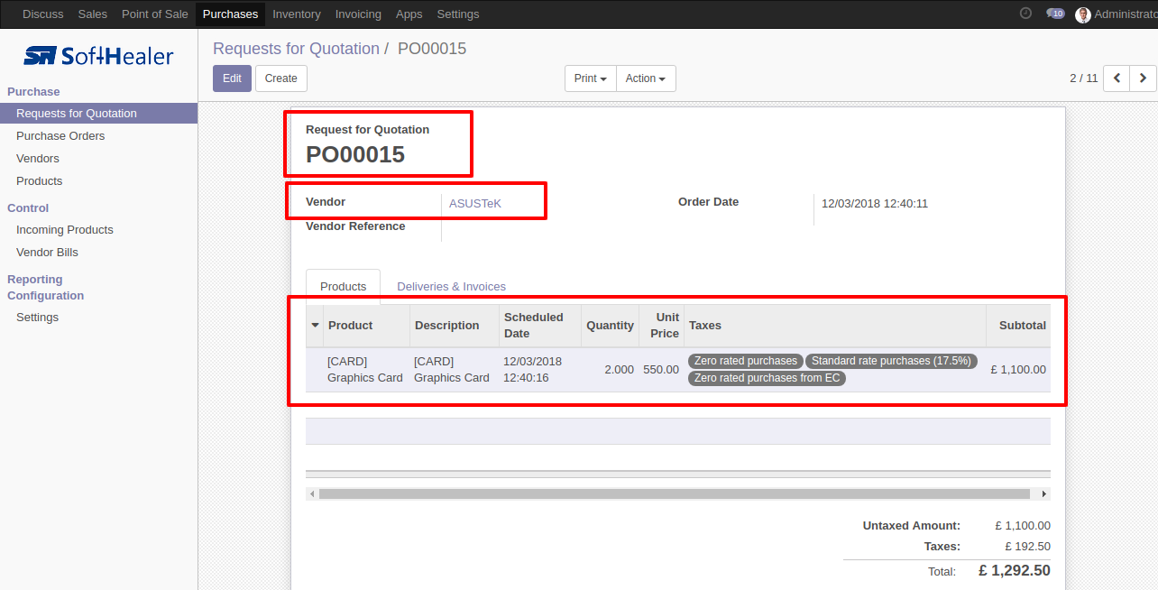Viewport: 1158px width, 590px height.
Task: Click the Standard rate purchases (17.5%) tag
Action: pos(891,361)
